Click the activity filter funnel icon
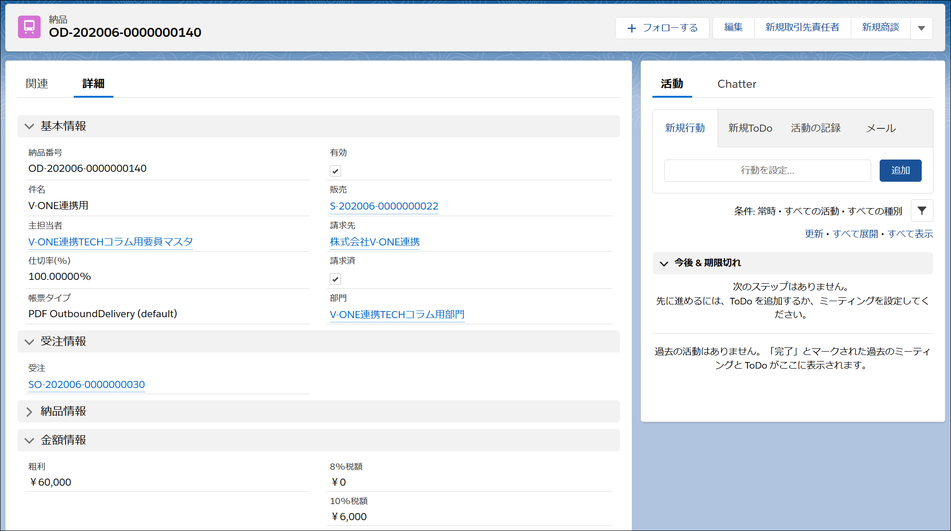951x531 pixels. [922, 211]
